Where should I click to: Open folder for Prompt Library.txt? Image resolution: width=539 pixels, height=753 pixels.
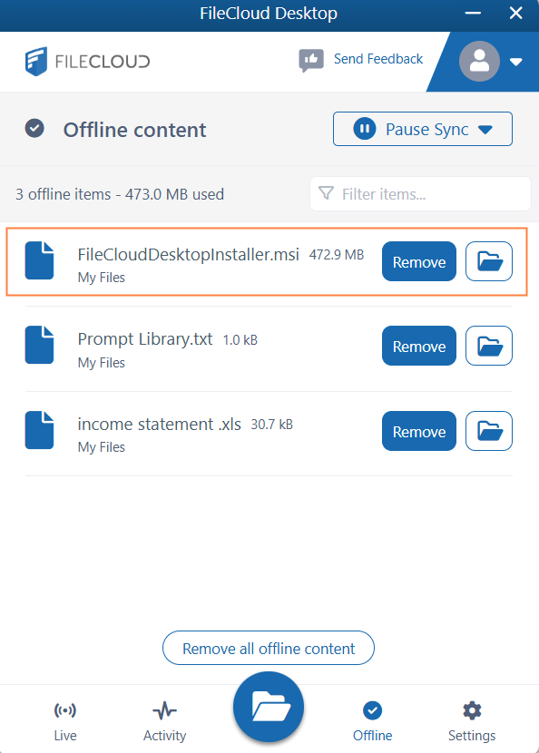[x=489, y=346]
